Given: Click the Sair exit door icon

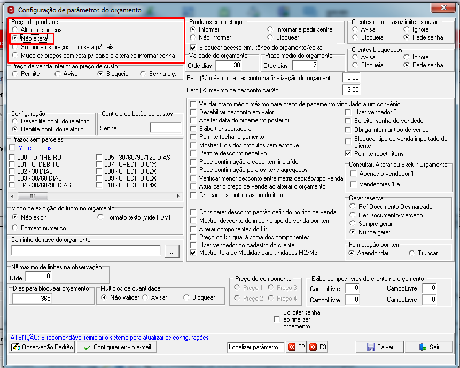Looking at the screenshot, I should tap(423, 347).
